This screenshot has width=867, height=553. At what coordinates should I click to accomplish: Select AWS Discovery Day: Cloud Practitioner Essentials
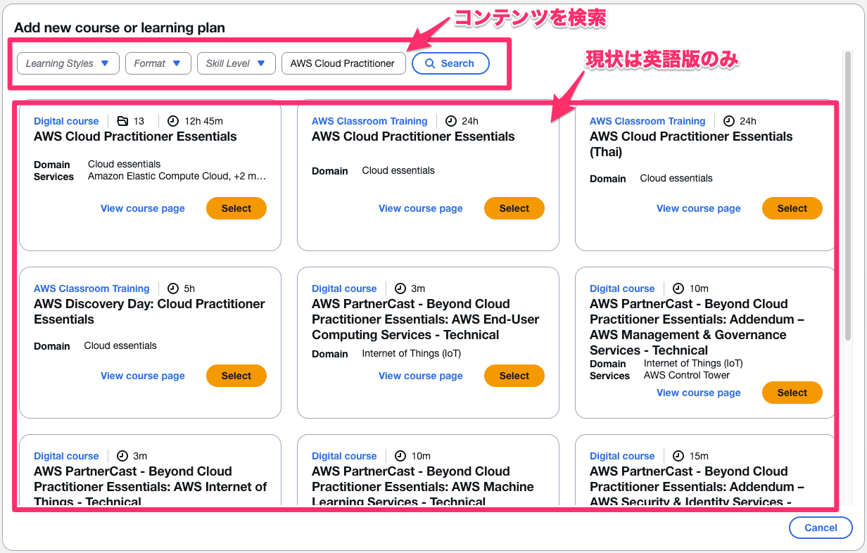(x=236, y=376)
